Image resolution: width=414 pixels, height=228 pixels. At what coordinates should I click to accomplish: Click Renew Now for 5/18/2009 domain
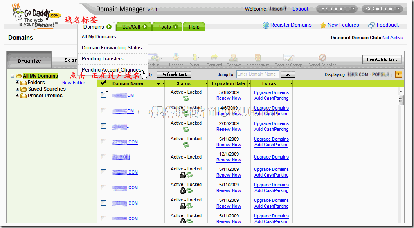(229, 98)
